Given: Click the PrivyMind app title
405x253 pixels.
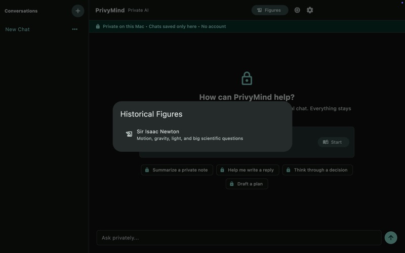Looking at the screenshot, I should tap(110, 10).
